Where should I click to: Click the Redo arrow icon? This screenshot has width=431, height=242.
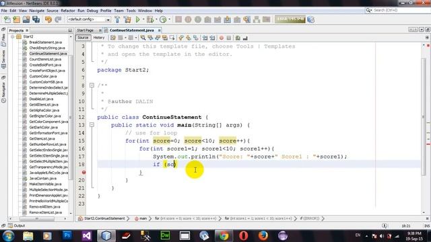58,19
